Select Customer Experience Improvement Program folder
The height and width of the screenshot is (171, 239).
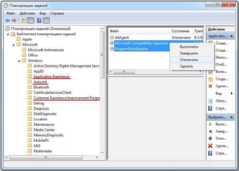coord(67,98)
